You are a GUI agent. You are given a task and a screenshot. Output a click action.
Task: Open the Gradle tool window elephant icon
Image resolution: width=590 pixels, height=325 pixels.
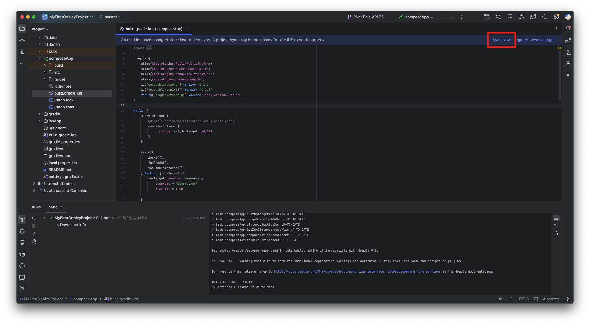tap(568, 40)
